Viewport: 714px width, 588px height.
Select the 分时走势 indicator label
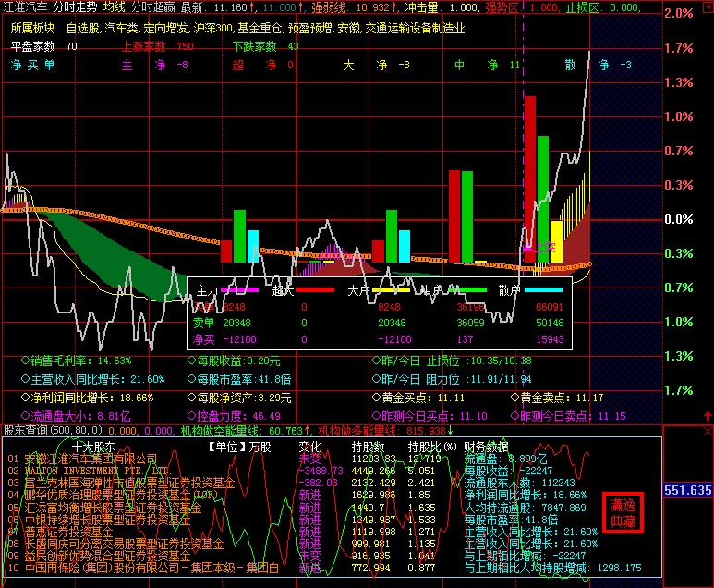tap(75, 6)
